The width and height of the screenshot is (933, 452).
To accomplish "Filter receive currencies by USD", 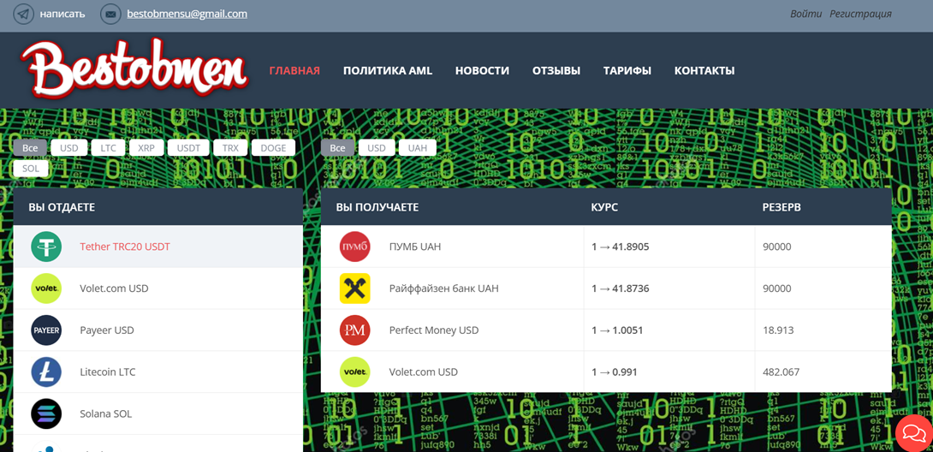I will [x=376, y=148].
